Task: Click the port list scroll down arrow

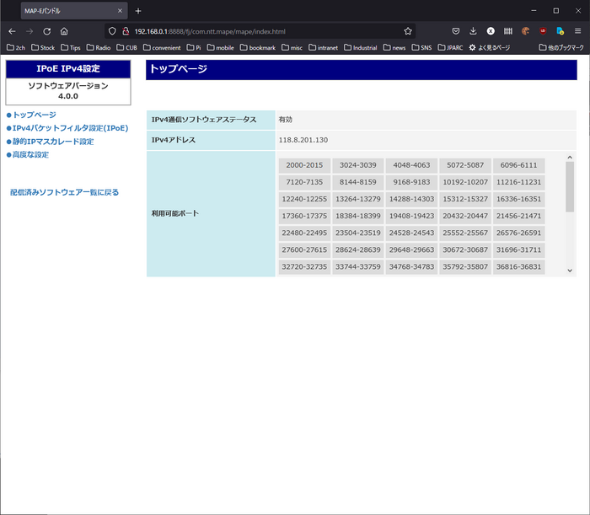Action: 570,271
